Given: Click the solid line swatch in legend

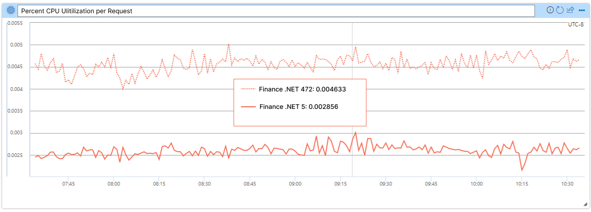Looking at the screenshot, I should click(x=248, y=107).
